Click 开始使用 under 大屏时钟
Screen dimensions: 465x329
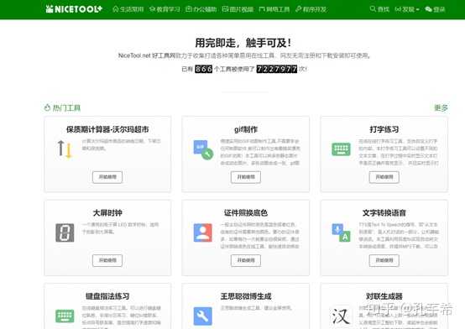107,260
